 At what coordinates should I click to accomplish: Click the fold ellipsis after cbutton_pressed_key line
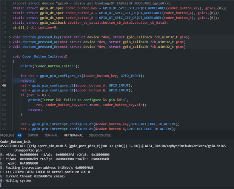(x=192, y=37)
